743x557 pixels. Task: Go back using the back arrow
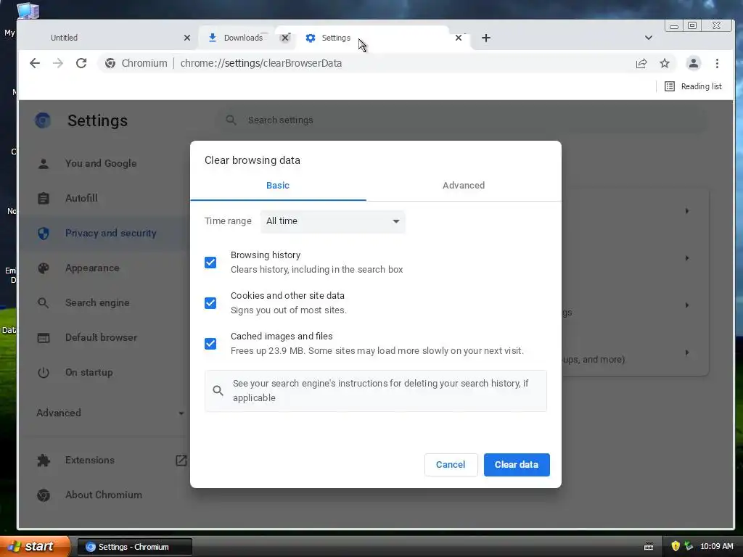35,63
